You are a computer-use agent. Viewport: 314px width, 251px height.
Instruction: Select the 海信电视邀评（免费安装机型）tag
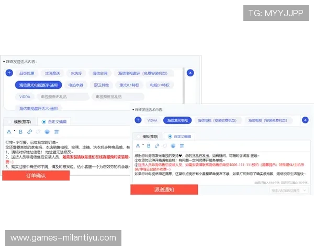143,73
